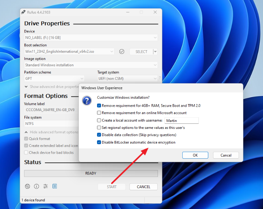Image resolution: width=263 pixels, height=209 pixels.
Task: Click the SELECT button for boot image
Action: click(x=142, y=52)
